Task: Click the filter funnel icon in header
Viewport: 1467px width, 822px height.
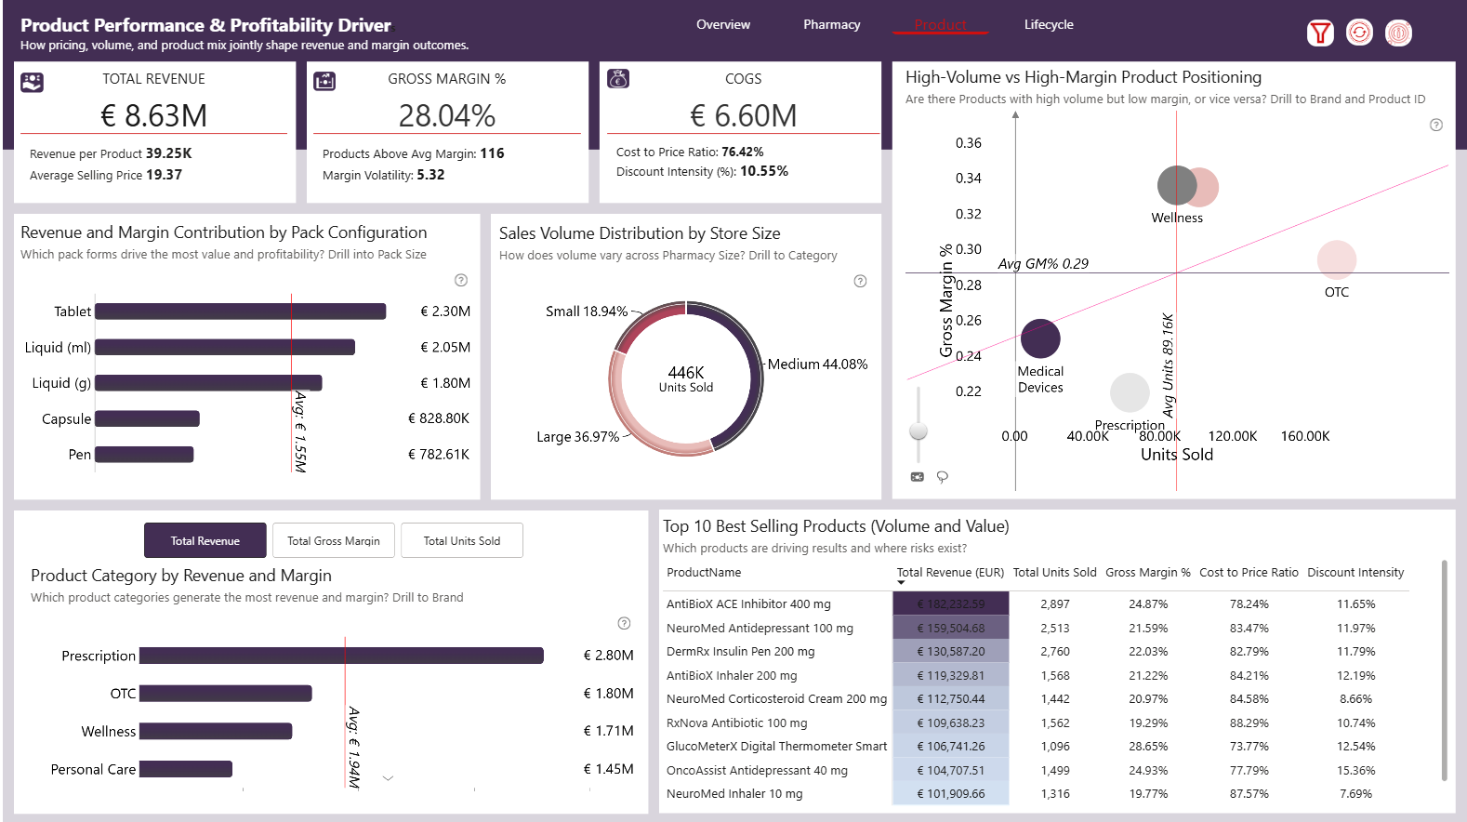Action: click(x=1320, y=33)
